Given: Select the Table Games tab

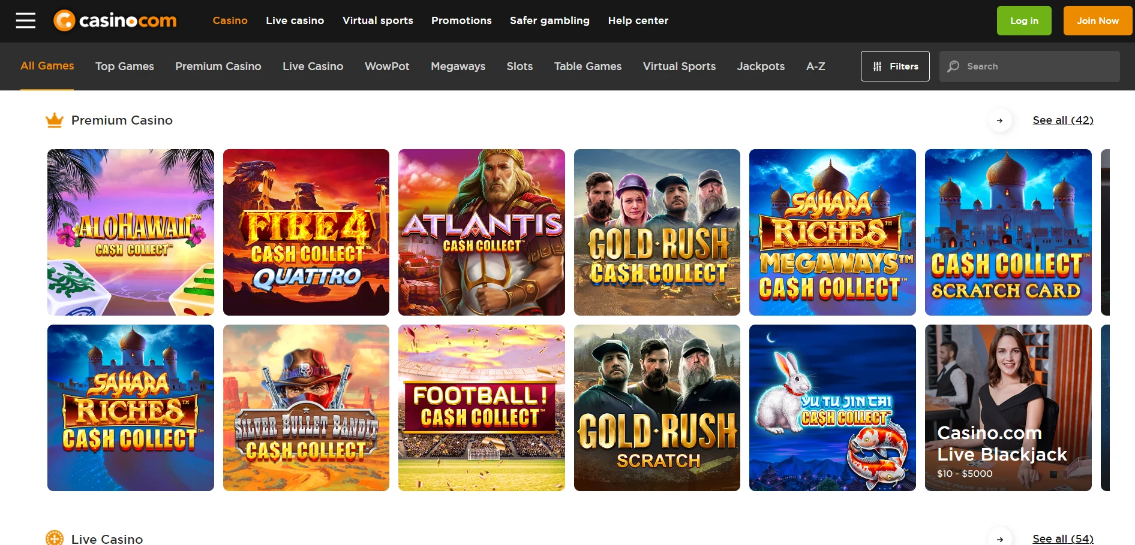Looking at the screenshot, I should click(x=588, y=66).
